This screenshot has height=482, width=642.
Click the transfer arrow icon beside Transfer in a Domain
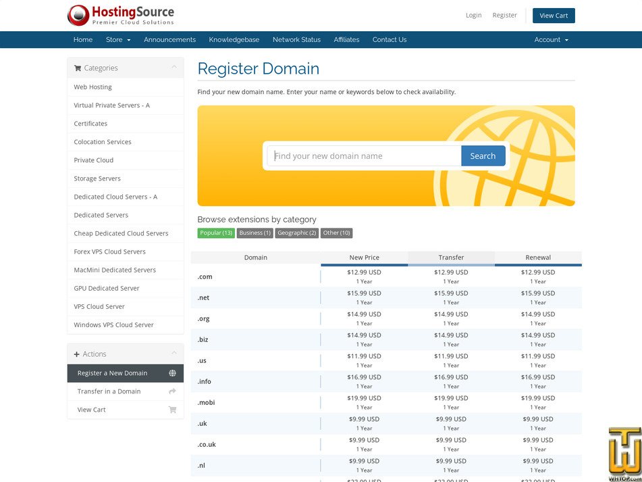173,391
